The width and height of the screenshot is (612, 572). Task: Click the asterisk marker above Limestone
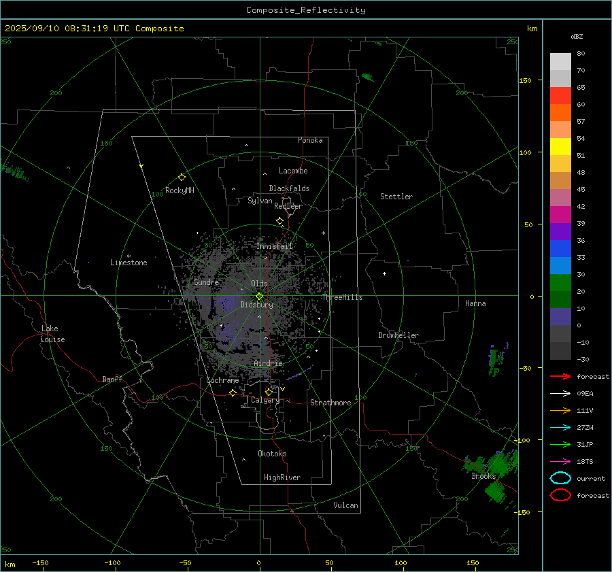click(x=129, y=256)
